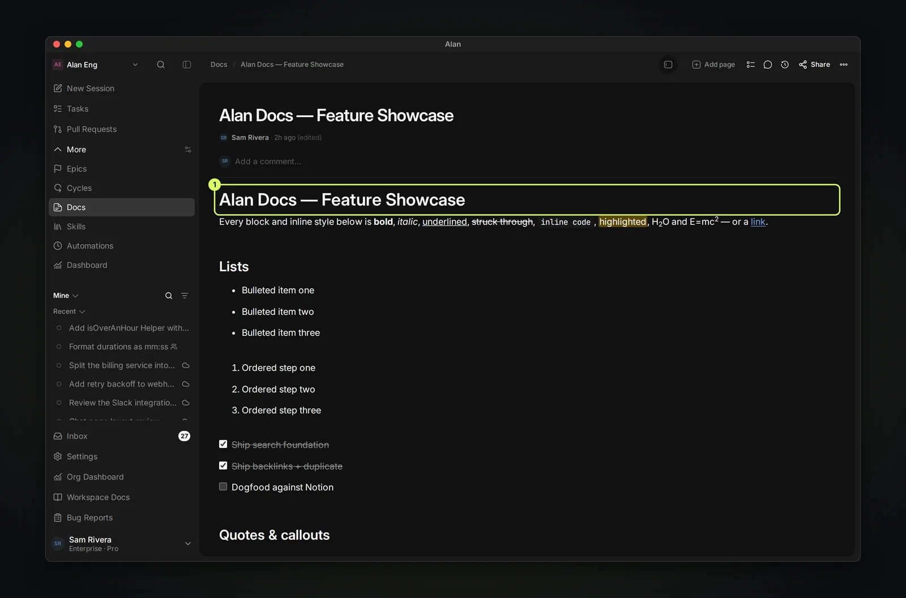The height and width of the screenshot is (598, 906).
Task: Click the Alan Eng workspace avatar
Action: click(x=58, y=65)
